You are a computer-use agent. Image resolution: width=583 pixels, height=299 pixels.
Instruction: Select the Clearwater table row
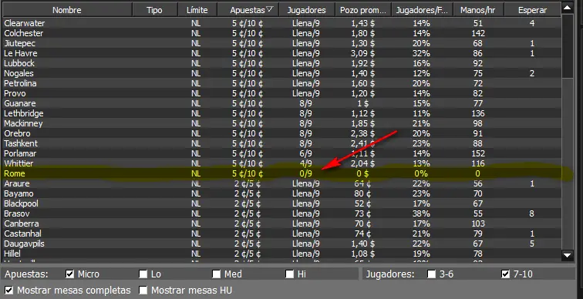coord(281,23)
